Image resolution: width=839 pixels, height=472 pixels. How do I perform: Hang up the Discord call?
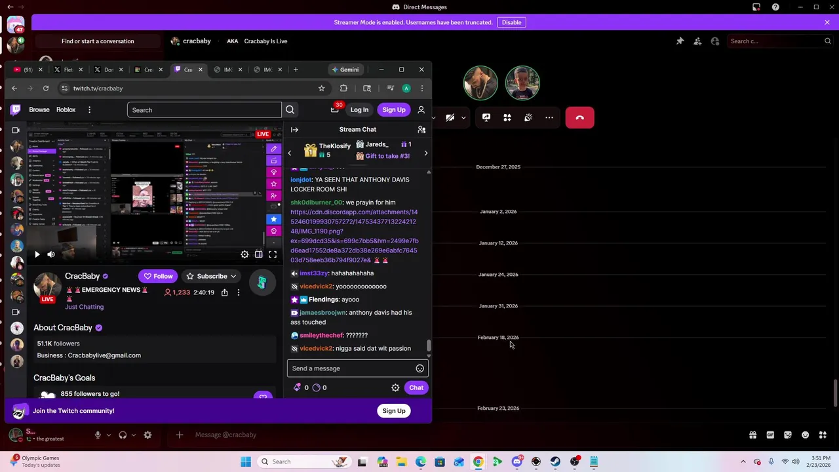point(579,118)
